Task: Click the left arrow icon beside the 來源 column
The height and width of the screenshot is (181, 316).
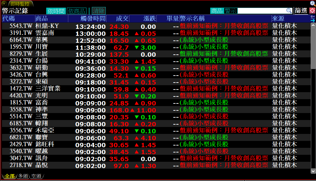Action: click(x=312, y=16)
